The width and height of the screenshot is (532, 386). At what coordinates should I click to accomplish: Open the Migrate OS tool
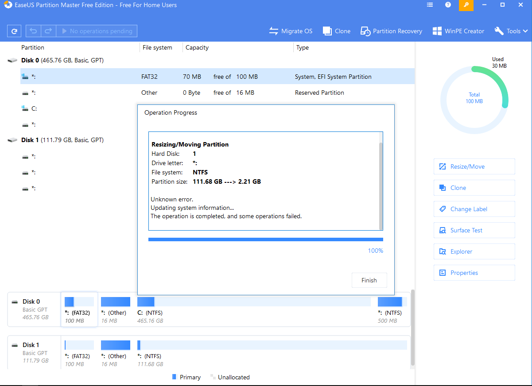pos(291,31)
